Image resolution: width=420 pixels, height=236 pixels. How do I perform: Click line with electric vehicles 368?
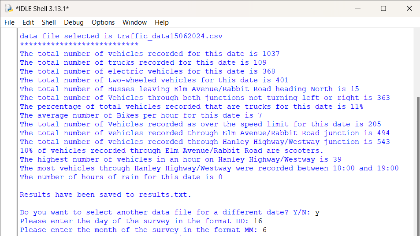tap(148, 71)
